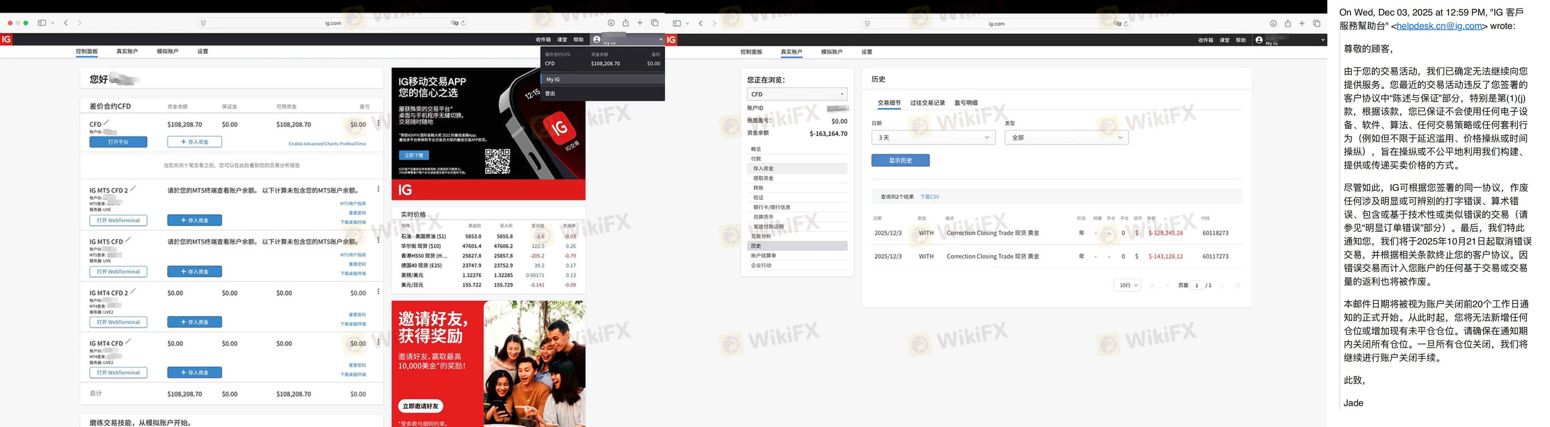Click the pencil icon next to IG MT5 CFD 2

(133, 188)
